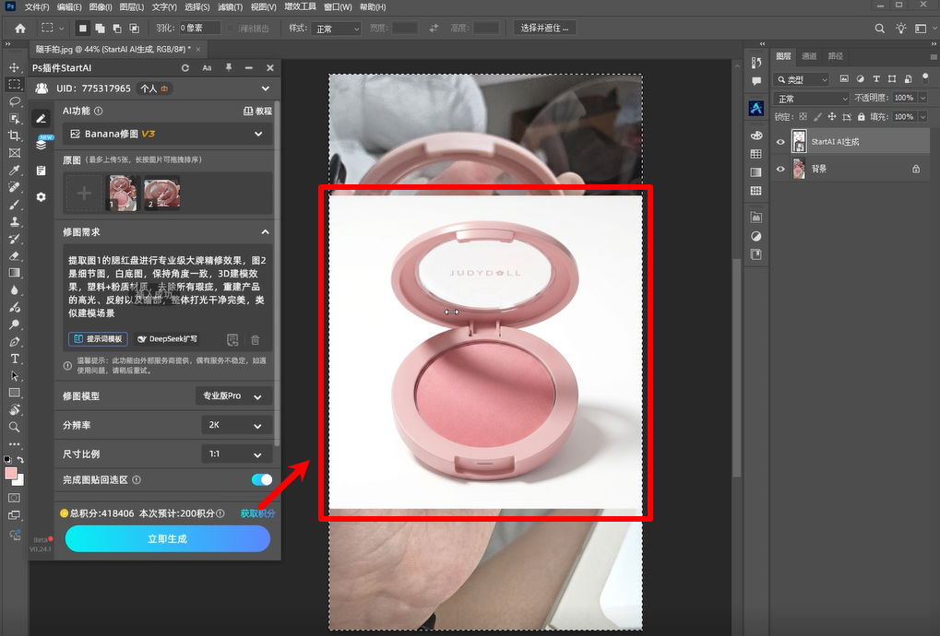Toggle lock image pixels brush icon
The height and width of the screenshot is (636, 940).
[817, 117]
